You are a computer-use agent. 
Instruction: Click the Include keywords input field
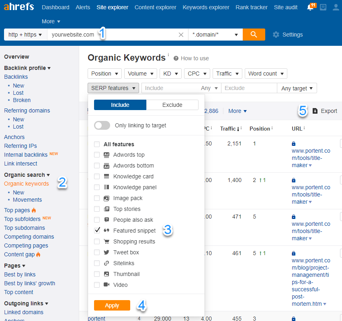click(x=170, y=88)
